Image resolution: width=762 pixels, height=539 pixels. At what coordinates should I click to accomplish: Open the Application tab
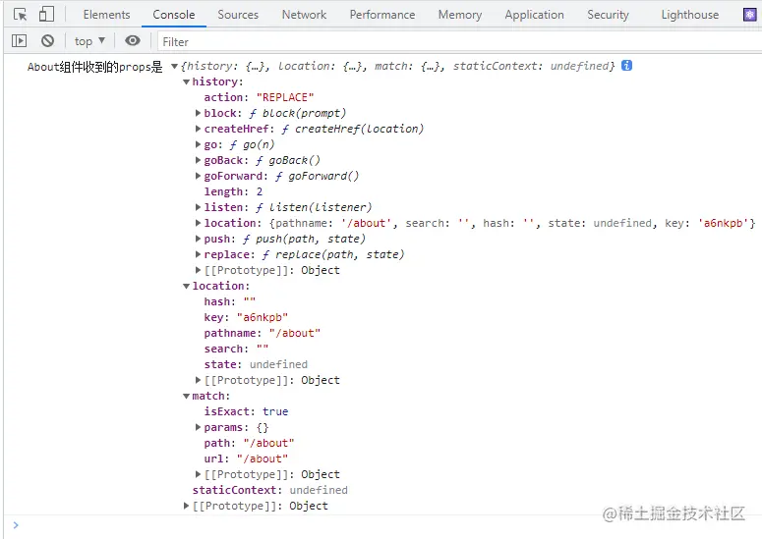[x=534, y=15]
